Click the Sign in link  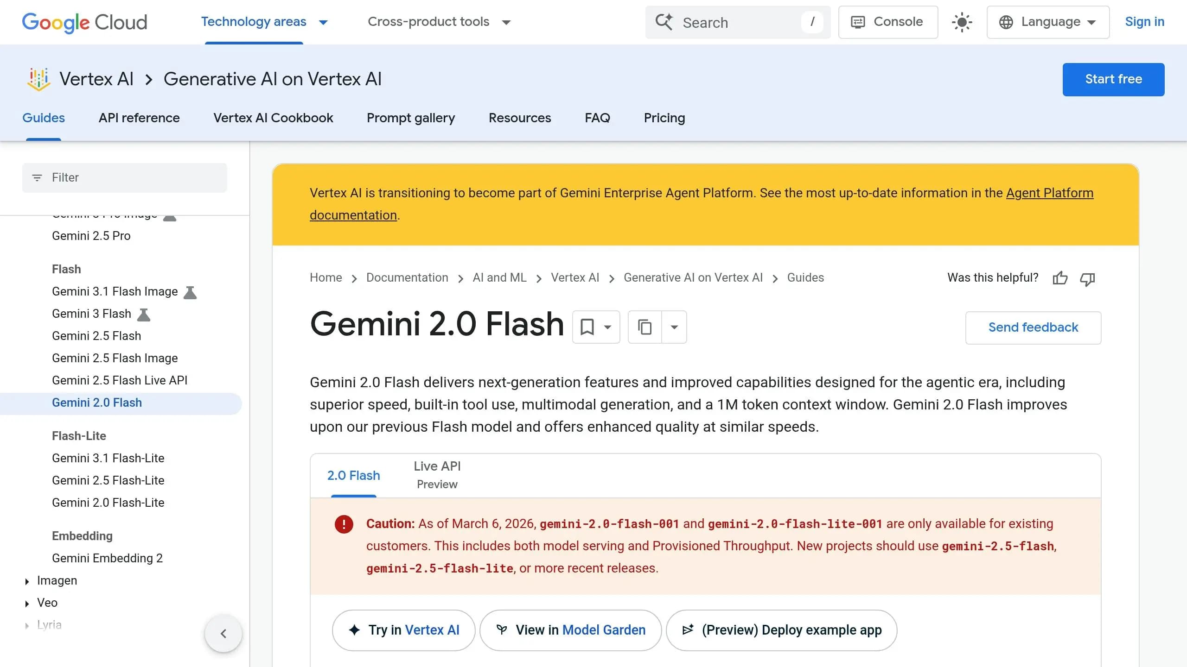click(x=1144, y=22)
